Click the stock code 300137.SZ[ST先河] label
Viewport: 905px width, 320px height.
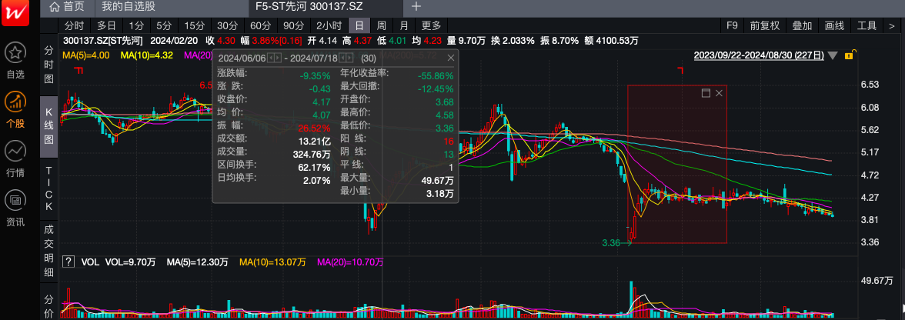click(x=103, y=40)
